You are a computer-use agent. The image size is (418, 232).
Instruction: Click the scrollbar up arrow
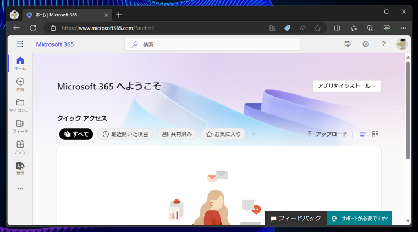click(x=408, y=58)
